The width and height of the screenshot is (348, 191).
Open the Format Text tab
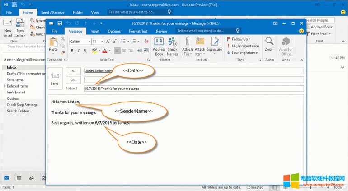click(138, 31)
